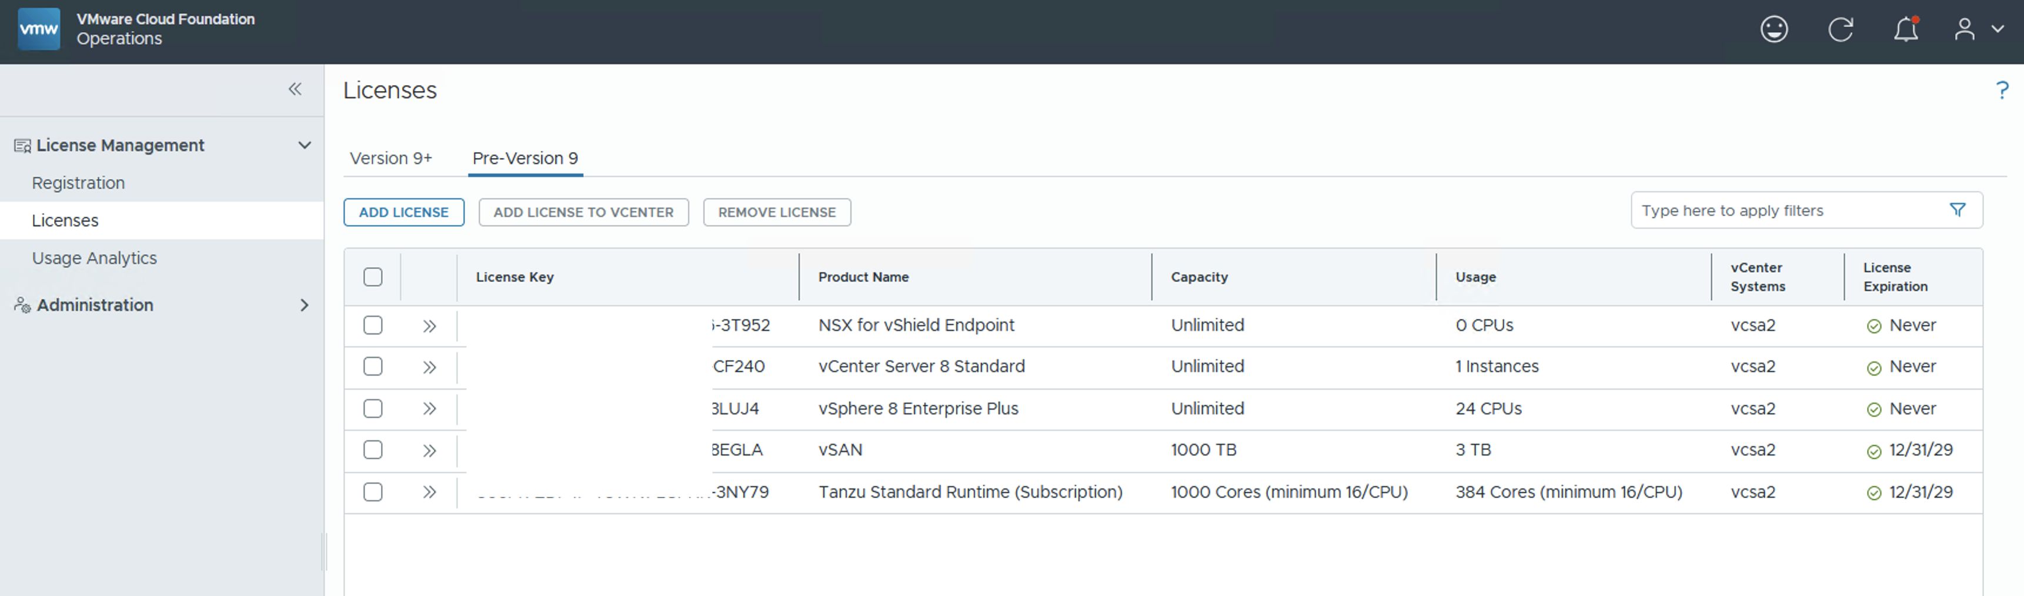
Task: Click the refresh icon in header
Action: (1839, 30)
